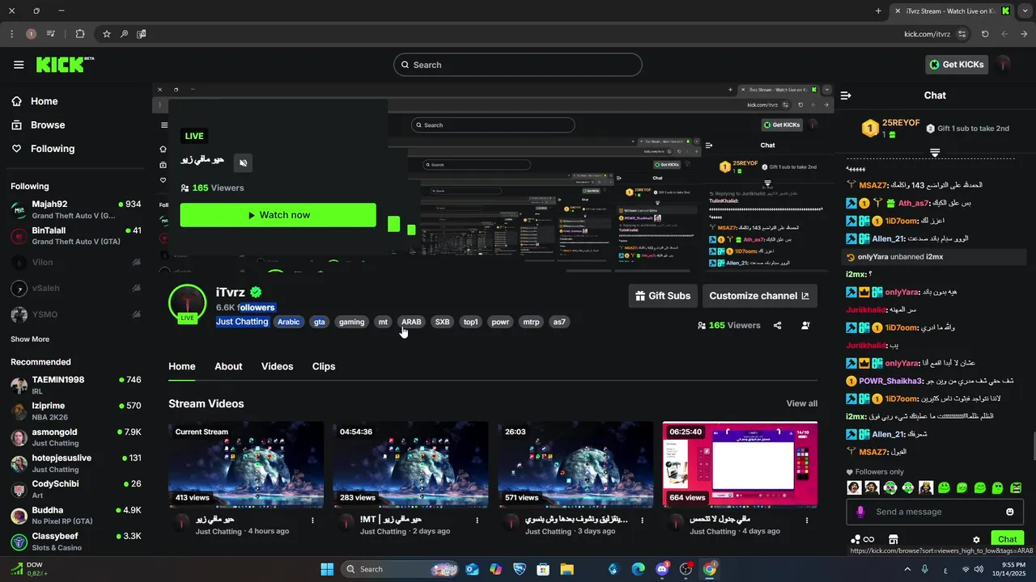
Task: Click the Watch now button
Action: (x=278, y=215)
